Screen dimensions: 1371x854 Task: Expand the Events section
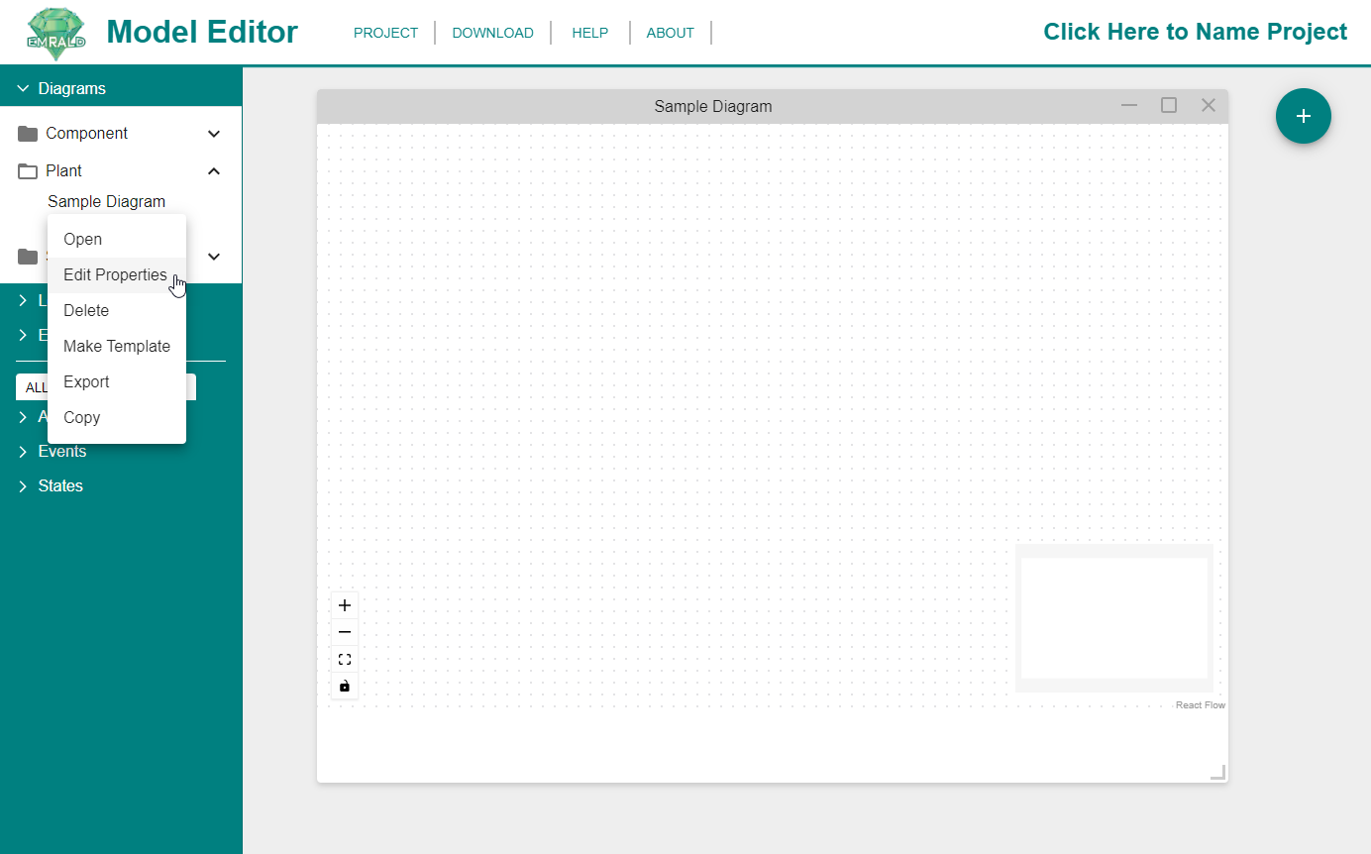tap(23, 451)
